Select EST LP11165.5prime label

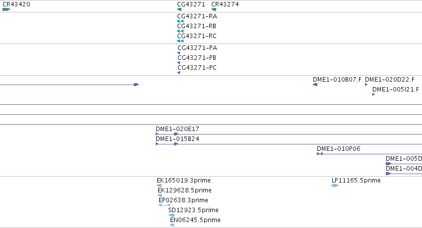356,181
